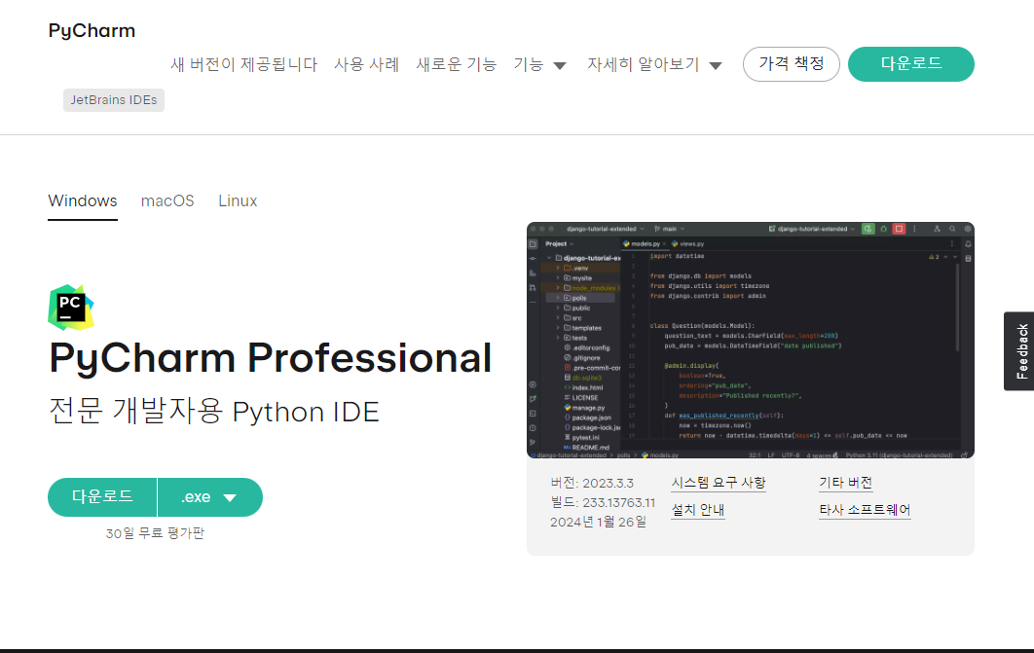Viewport: 1034px width, 653px height.
Task: Click the PyCharm Professional heading
Action: point(271,358)
